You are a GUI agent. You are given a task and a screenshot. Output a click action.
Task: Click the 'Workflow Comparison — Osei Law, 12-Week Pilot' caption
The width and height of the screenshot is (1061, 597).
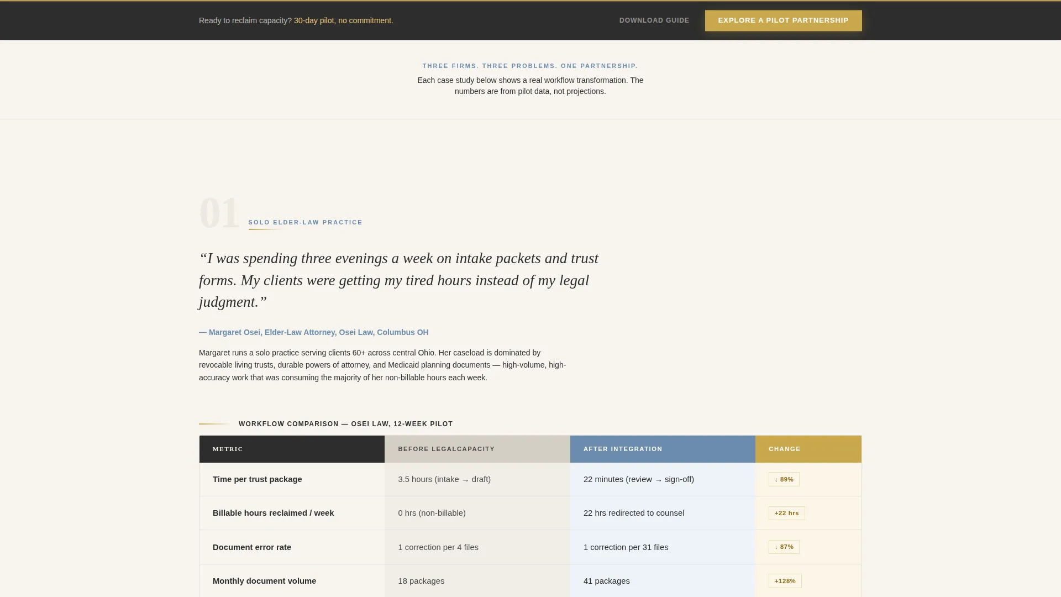345,424
